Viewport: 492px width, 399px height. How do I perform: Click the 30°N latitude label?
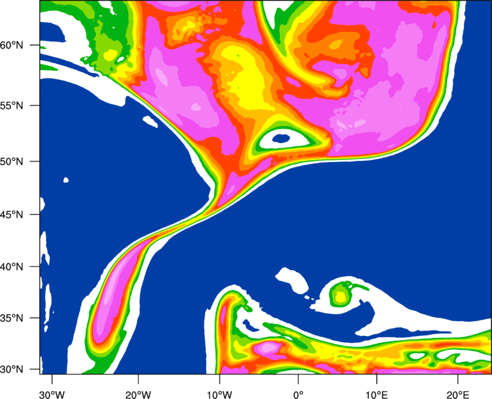tap(12, 370)
